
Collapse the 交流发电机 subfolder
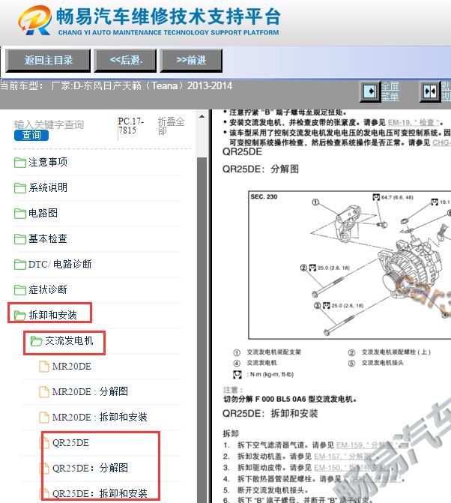69,340
